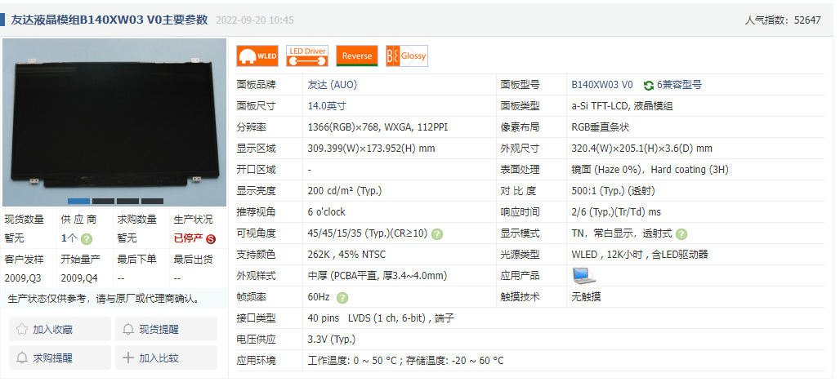This screenshot has height=382, width=840.
Task: Click the display mode value TN, 常白显示, 透射式
Action: (x=622, y=233)
